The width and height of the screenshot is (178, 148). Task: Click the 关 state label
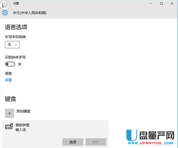click(x=20, y=64)
